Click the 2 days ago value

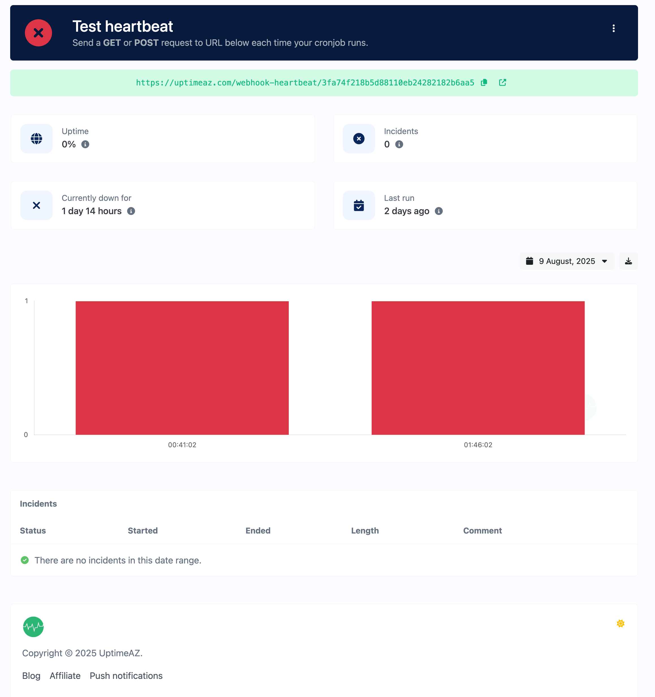[407, 211]
